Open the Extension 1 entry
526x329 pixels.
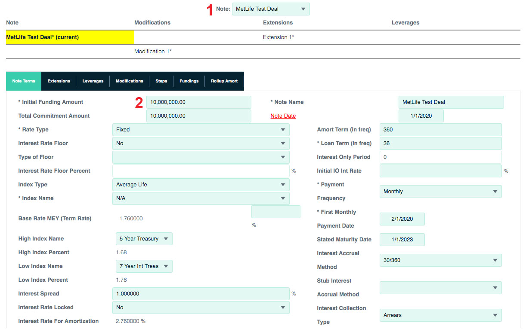pyautogui.click(x=278, y=37)
